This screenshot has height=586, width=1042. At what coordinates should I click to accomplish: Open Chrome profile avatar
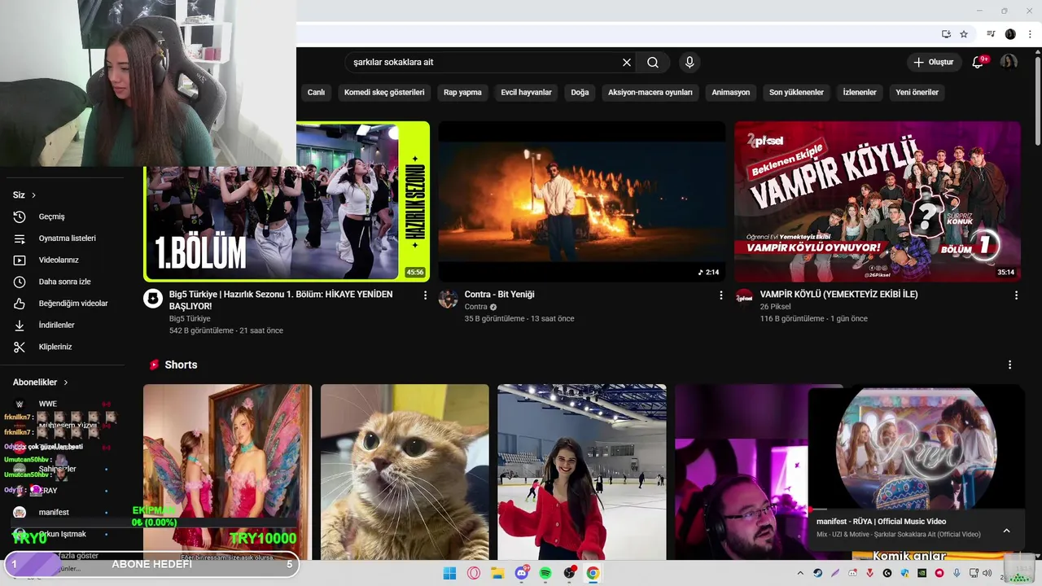pyautogui.click(x=1010, y=34)
